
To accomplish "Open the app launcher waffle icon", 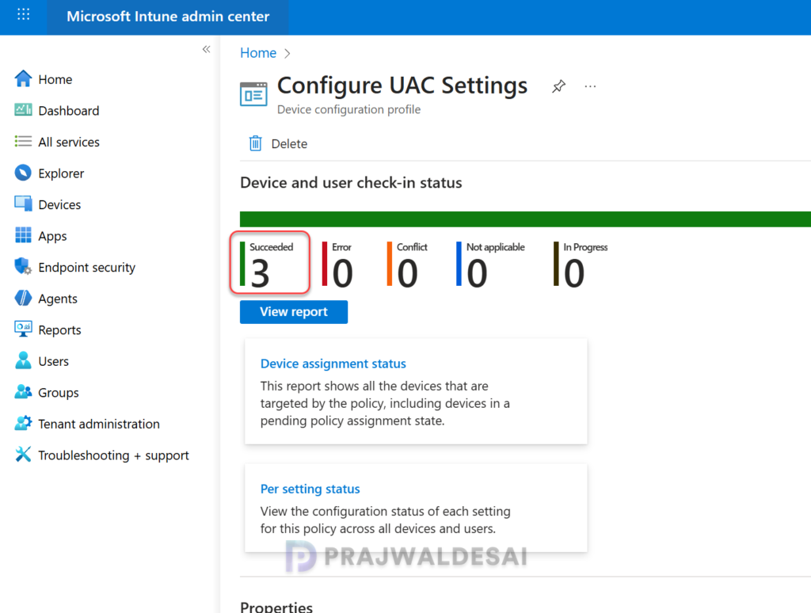I will click(x=23, y=14).
